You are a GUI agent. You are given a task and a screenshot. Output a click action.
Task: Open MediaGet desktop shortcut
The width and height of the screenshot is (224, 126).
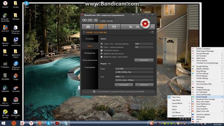pyautogui.click(x=5, y=89)
